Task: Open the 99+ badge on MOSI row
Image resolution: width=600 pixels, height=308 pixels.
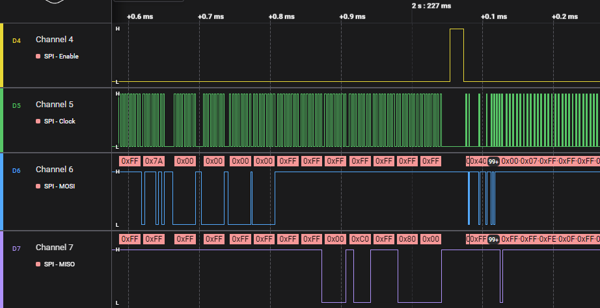Action: 493,162
